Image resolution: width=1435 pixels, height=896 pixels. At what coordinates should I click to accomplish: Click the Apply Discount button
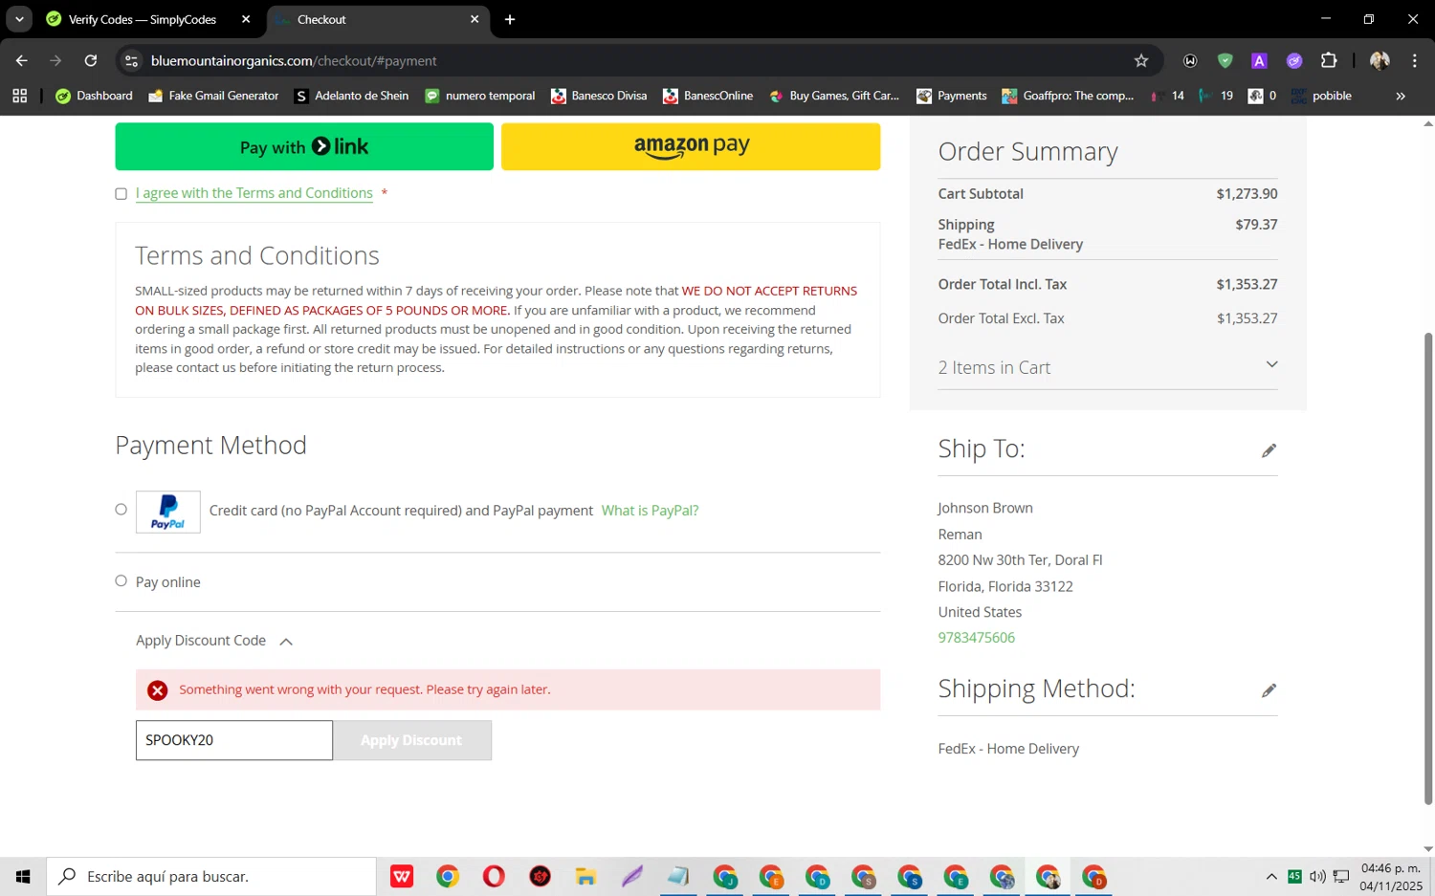point(411,740)
